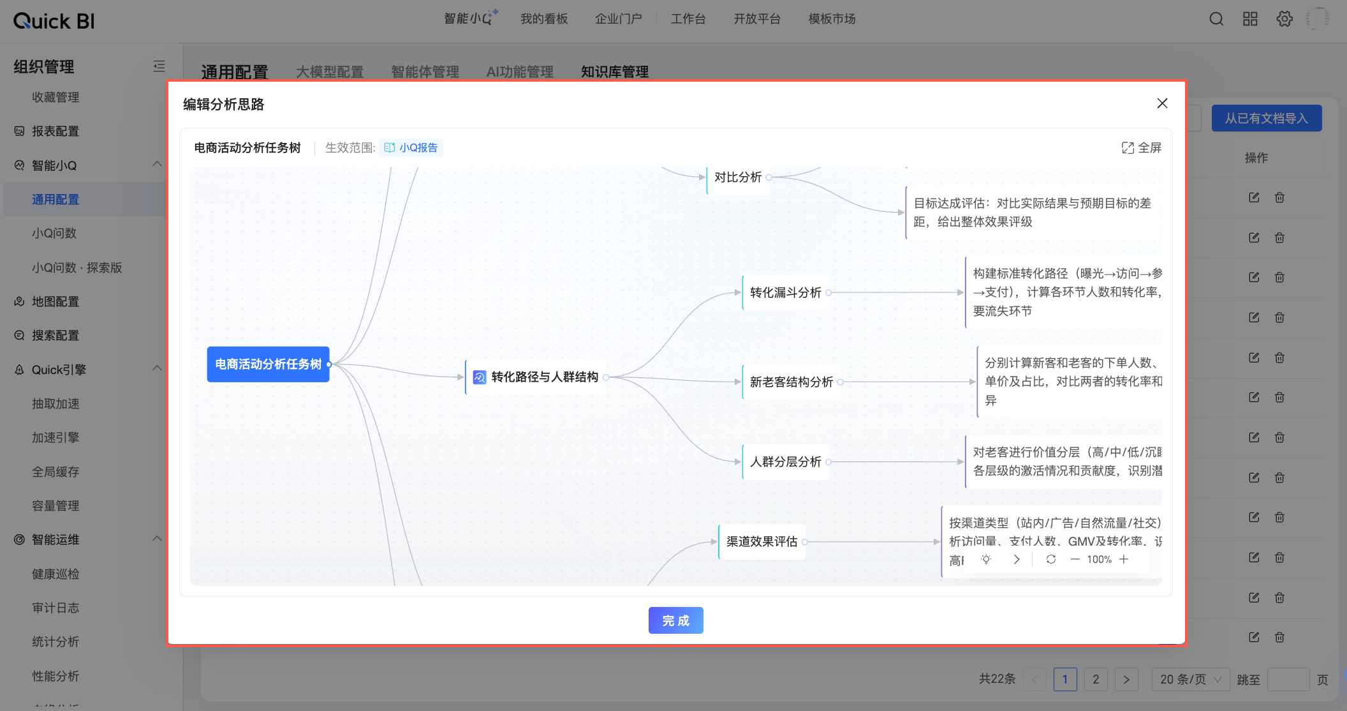Select the 对比分析 node

click(737, 177)
